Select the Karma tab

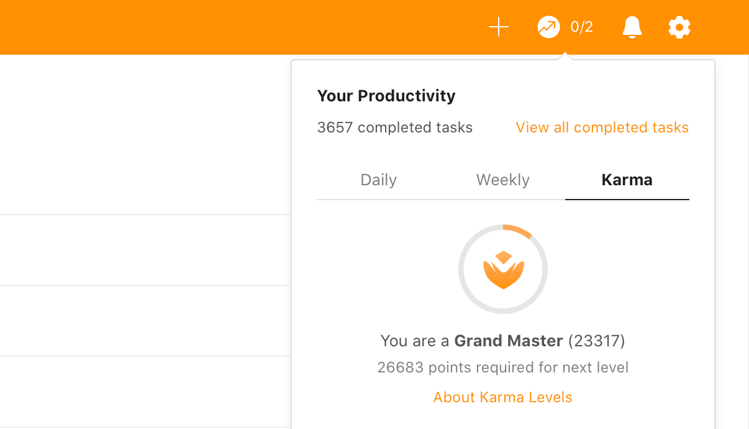pos(626,180)
